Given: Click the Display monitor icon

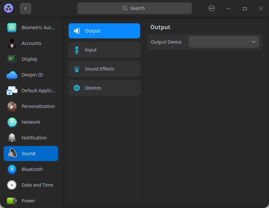Looking at the screenshot, I should click(12, 59).
